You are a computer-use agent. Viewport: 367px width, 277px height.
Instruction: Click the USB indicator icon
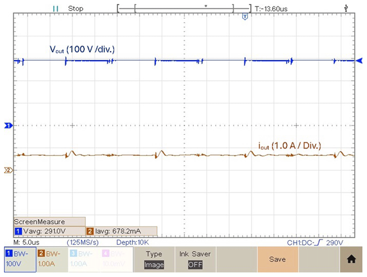(346, 9)
